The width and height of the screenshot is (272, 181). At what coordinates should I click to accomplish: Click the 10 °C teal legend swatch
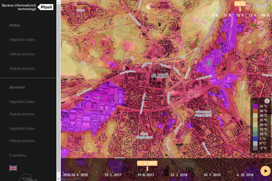pos(255,134)
